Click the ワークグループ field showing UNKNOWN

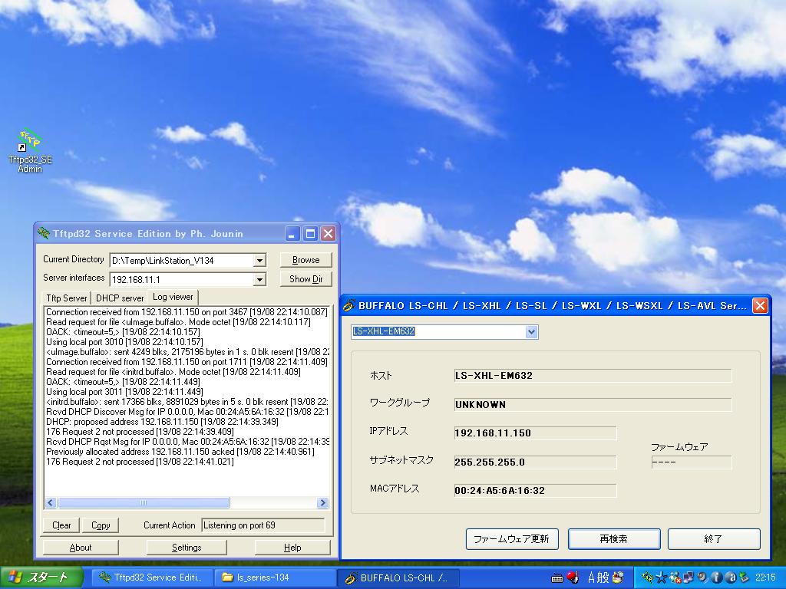click(593, 405)
